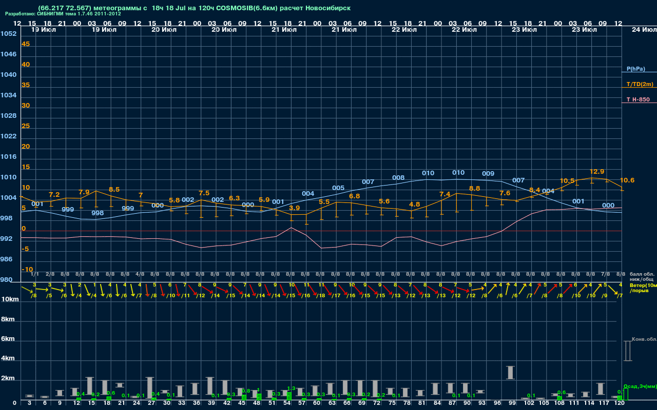Click the pressure curve label 008
The width and height of the screenshot is (657, 410).
coord(398,178)
